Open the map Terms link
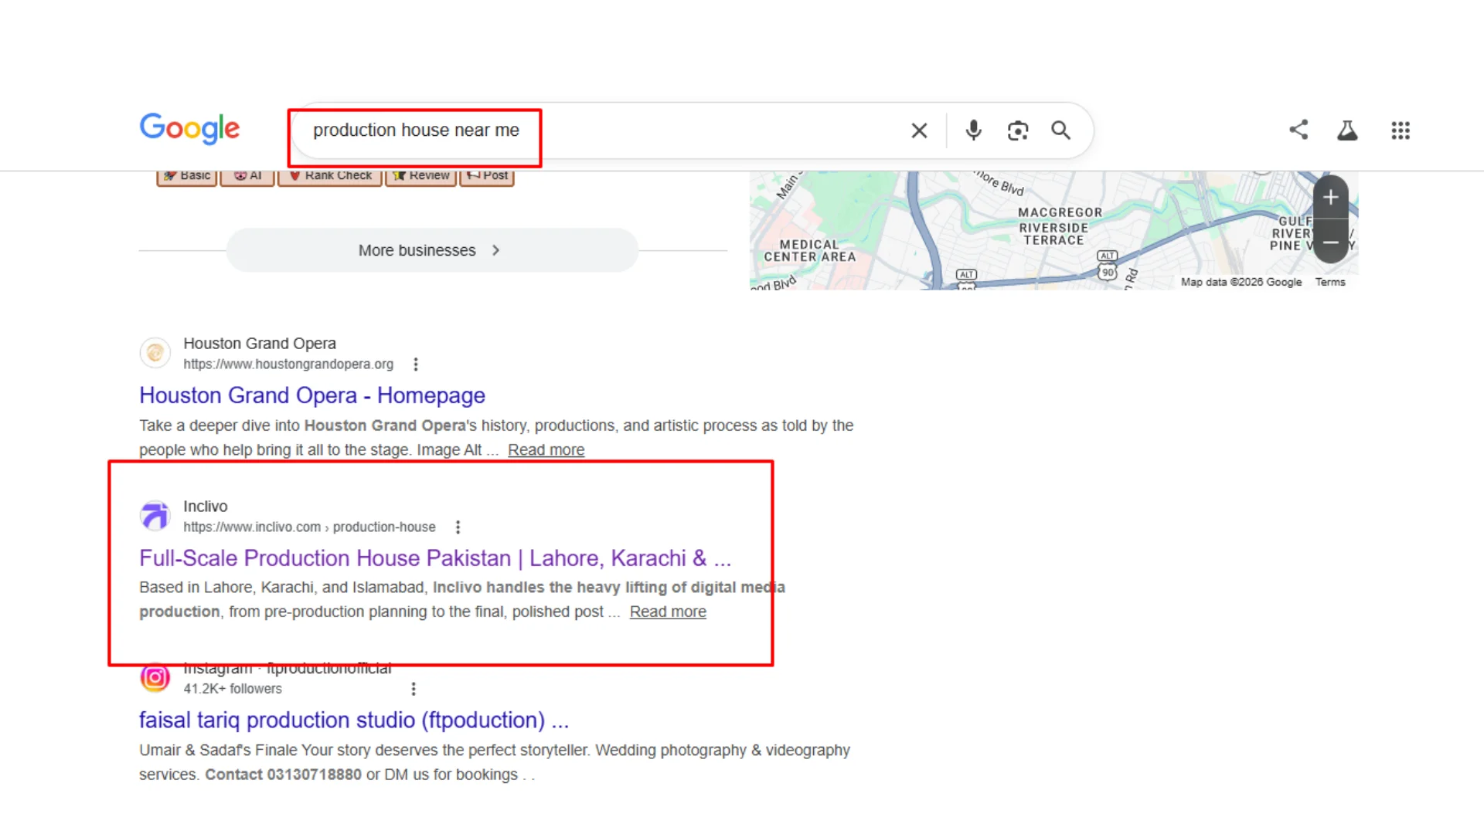 point(1330,283)
